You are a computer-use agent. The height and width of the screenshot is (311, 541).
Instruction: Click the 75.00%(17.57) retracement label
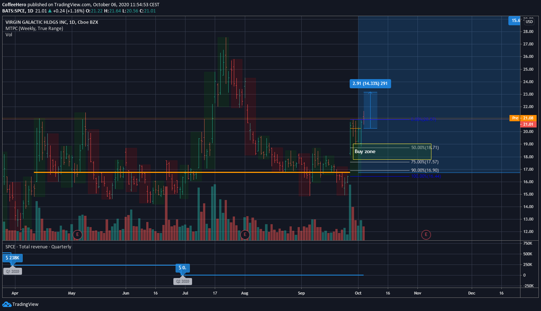point(425,162)
